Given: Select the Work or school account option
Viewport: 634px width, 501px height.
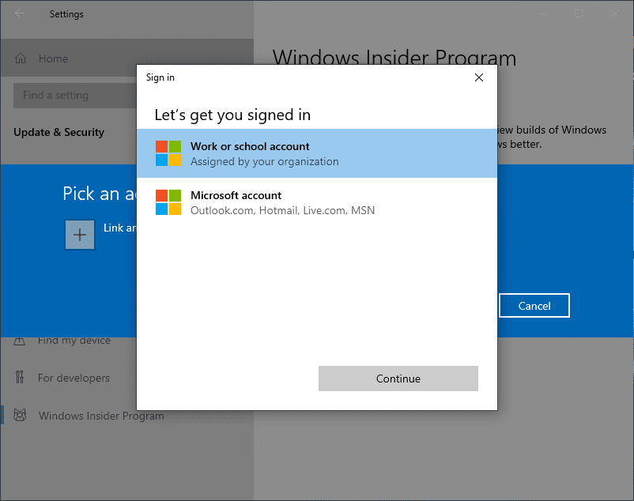Looking at the screenshot, I should 316,153.
